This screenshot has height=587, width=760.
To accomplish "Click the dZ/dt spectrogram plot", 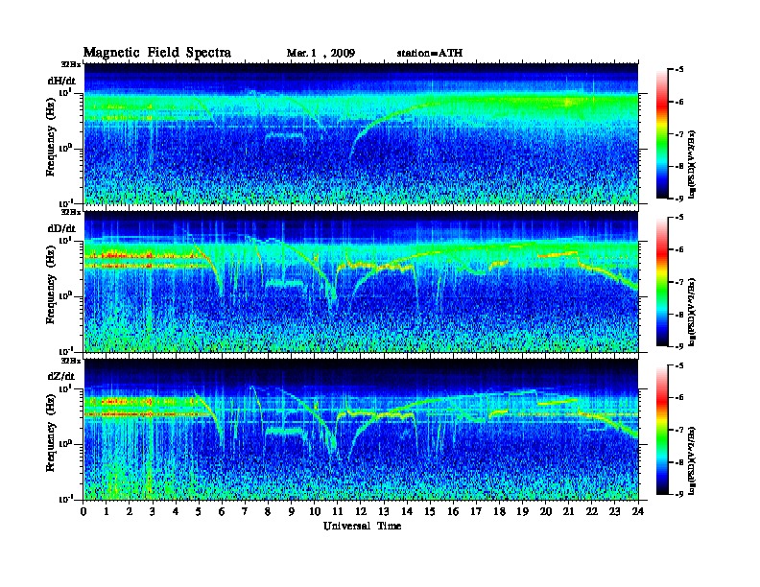I will (x=361, y=429).
